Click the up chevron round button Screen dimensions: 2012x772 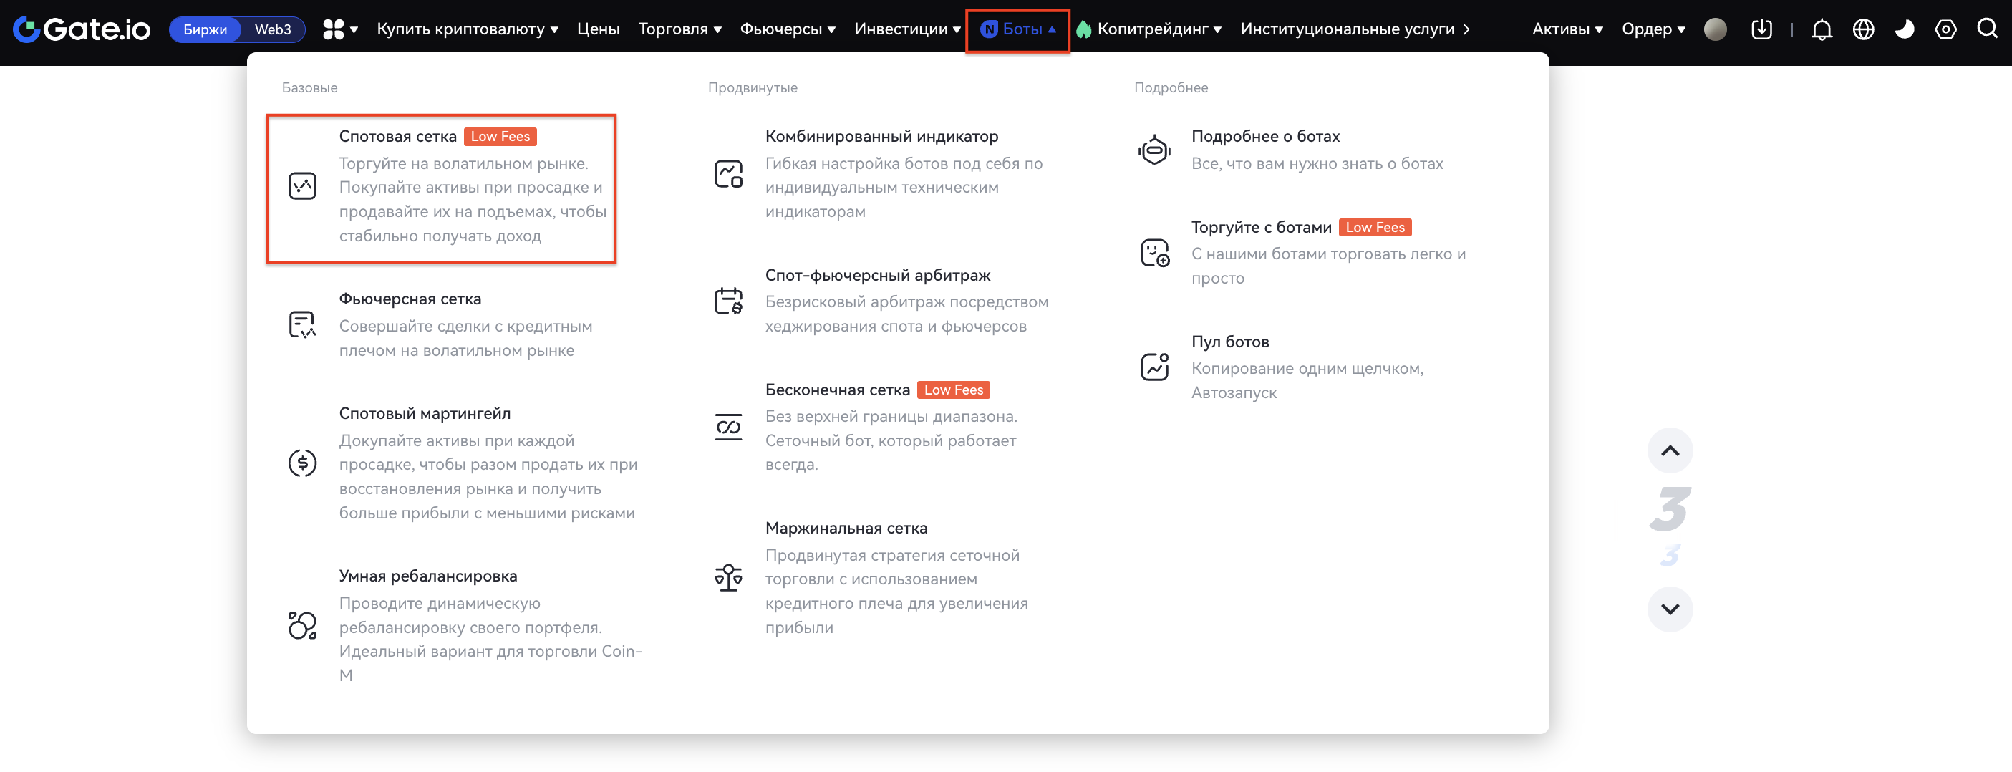(x=1669, y=451)
